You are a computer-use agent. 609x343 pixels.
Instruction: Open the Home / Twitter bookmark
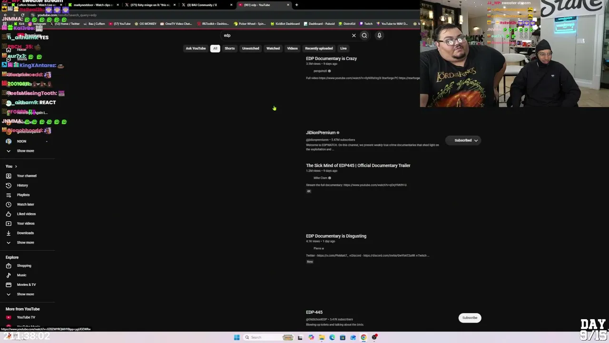pyautogui.click(x=64, y=23)
